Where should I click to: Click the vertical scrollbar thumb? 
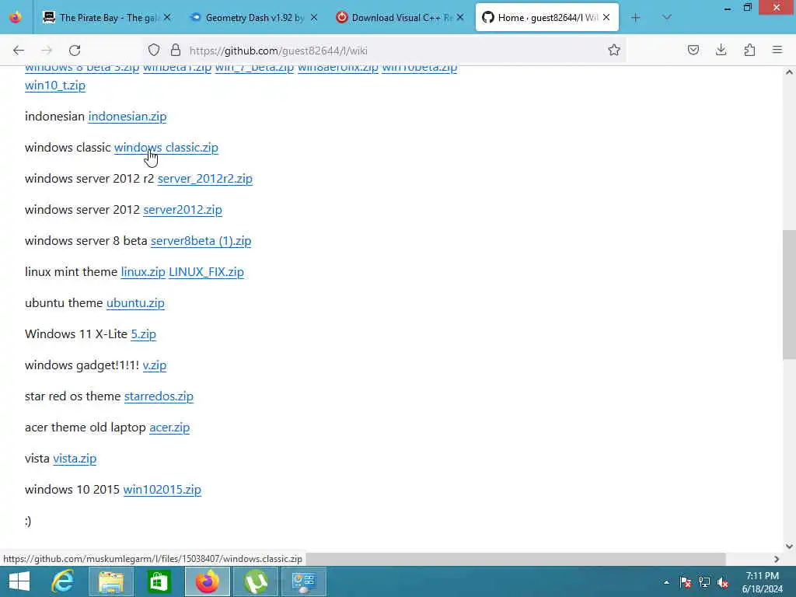coord(789,295)
